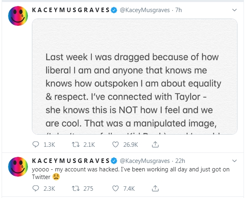The height and width of the screenshot is (198, 246).
Task: Open the KACEY MUSGRAVES display name on first tweet
Action: click(x=70, y=10)
